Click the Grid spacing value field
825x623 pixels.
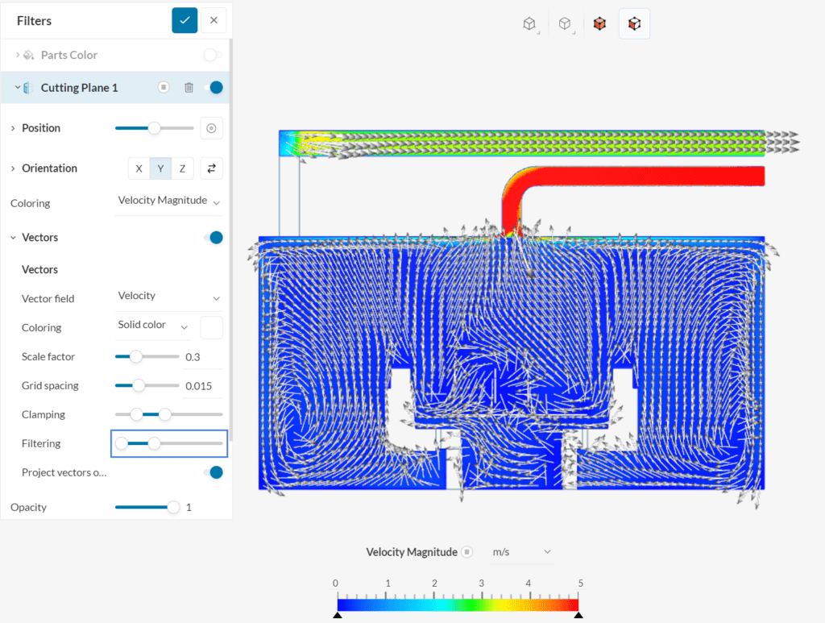[201, 386]
